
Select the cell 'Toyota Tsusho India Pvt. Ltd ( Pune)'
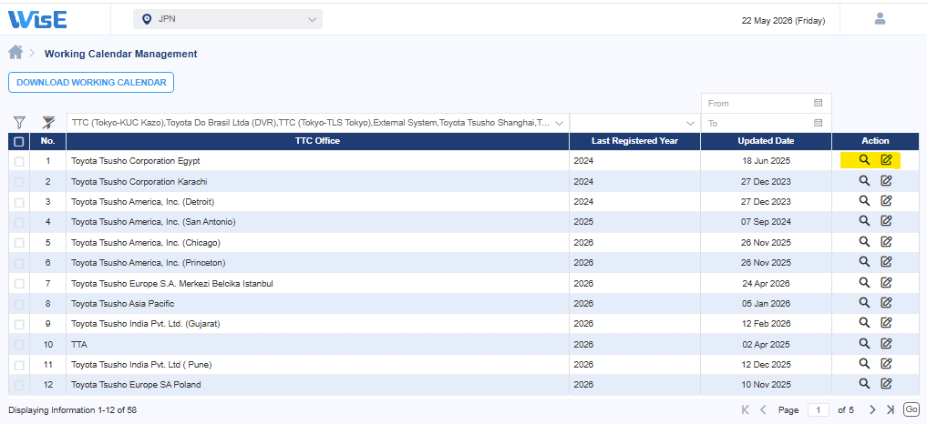(317, 364)
